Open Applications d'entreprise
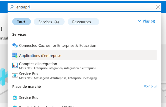 click(84, 56)
